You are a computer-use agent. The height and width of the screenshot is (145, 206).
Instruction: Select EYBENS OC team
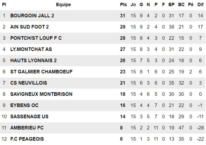coord(24,105)
